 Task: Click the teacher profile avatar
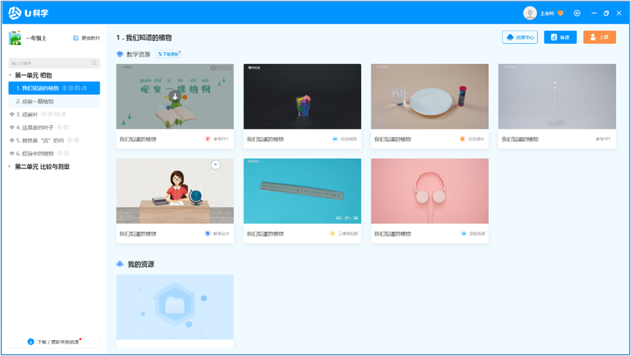tap(529, 13)
